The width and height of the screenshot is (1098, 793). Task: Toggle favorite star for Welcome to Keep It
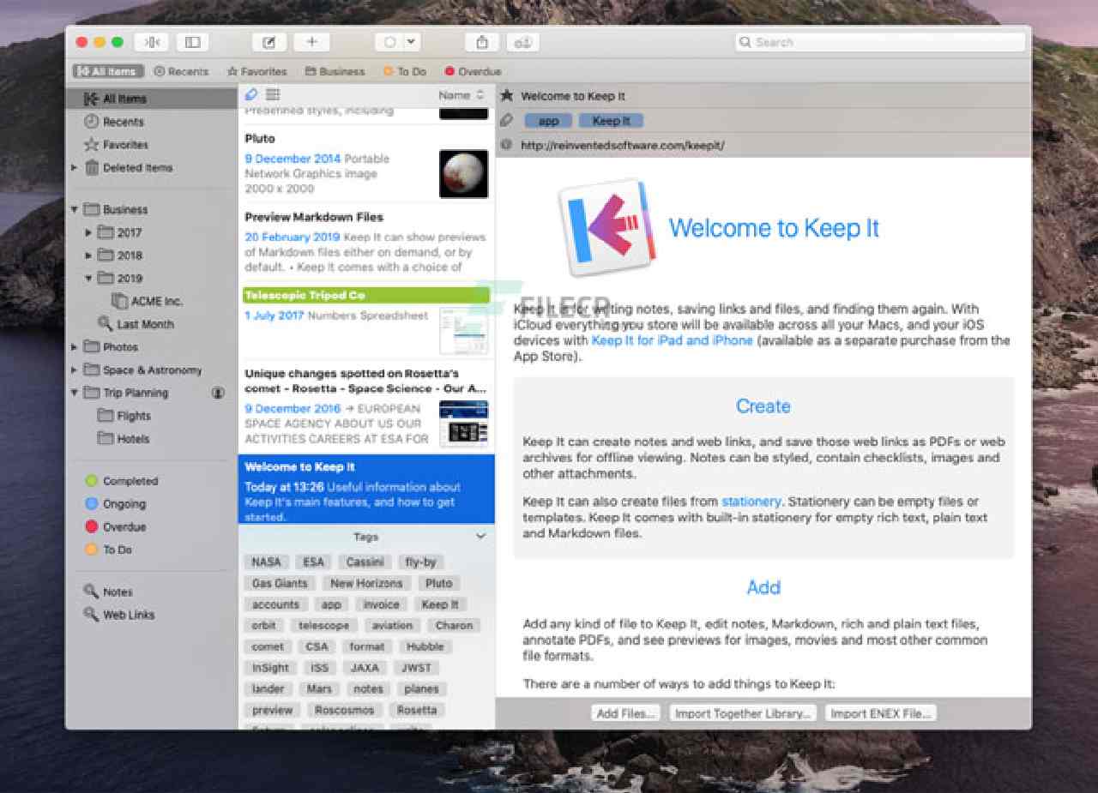point(507,96)
